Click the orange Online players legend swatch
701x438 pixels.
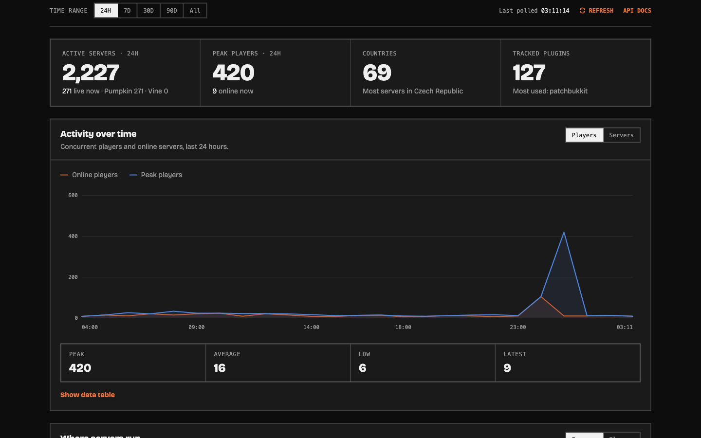tap(64, 175)
